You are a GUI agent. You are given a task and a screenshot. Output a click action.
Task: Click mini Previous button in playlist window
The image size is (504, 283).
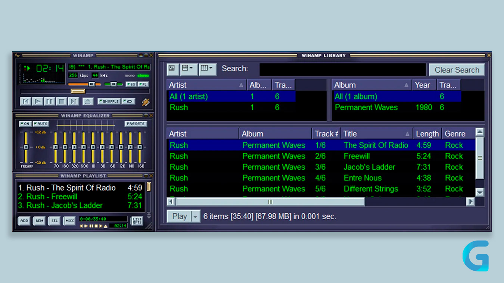coord(81,226)
